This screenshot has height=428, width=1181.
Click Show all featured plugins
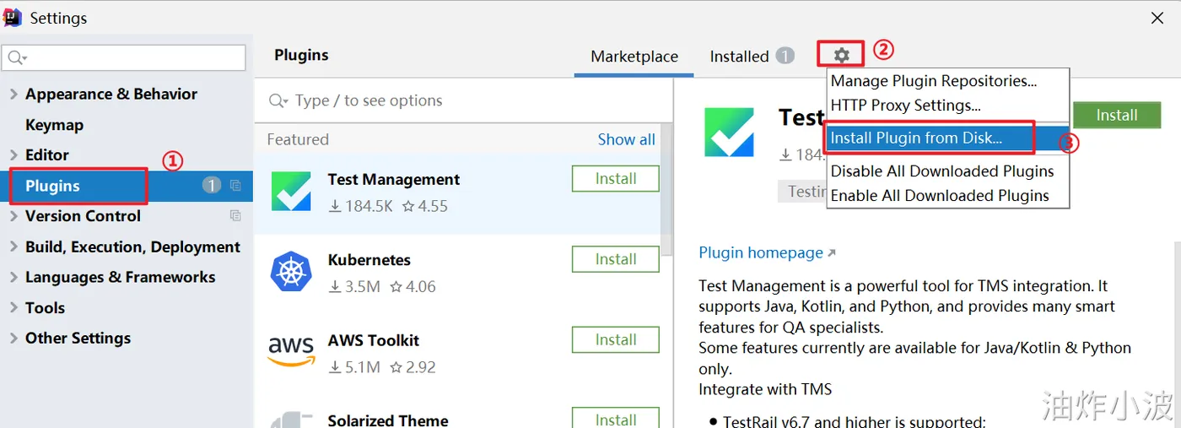click(626, 140)
